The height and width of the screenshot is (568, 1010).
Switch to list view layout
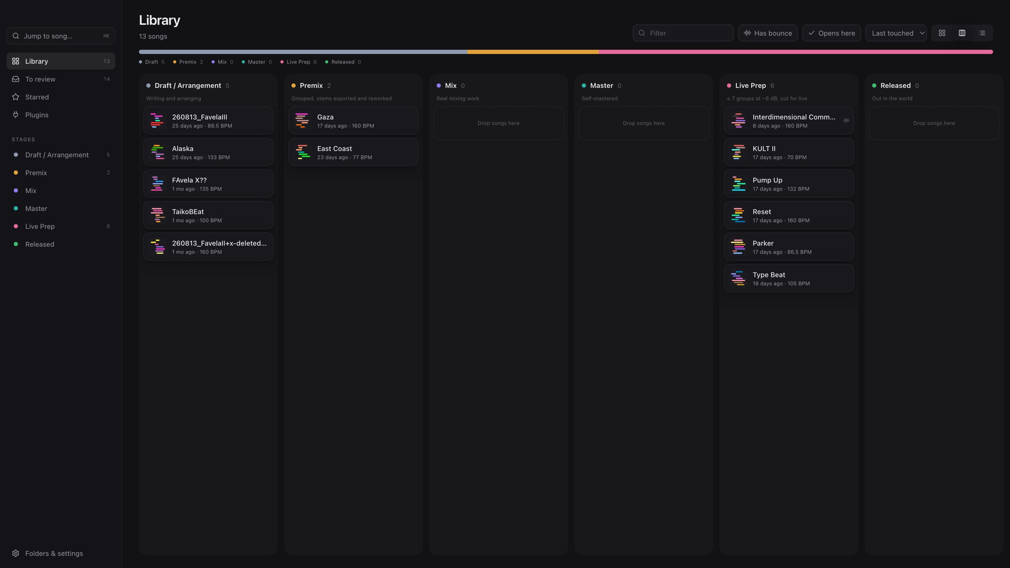pos(982,33)
